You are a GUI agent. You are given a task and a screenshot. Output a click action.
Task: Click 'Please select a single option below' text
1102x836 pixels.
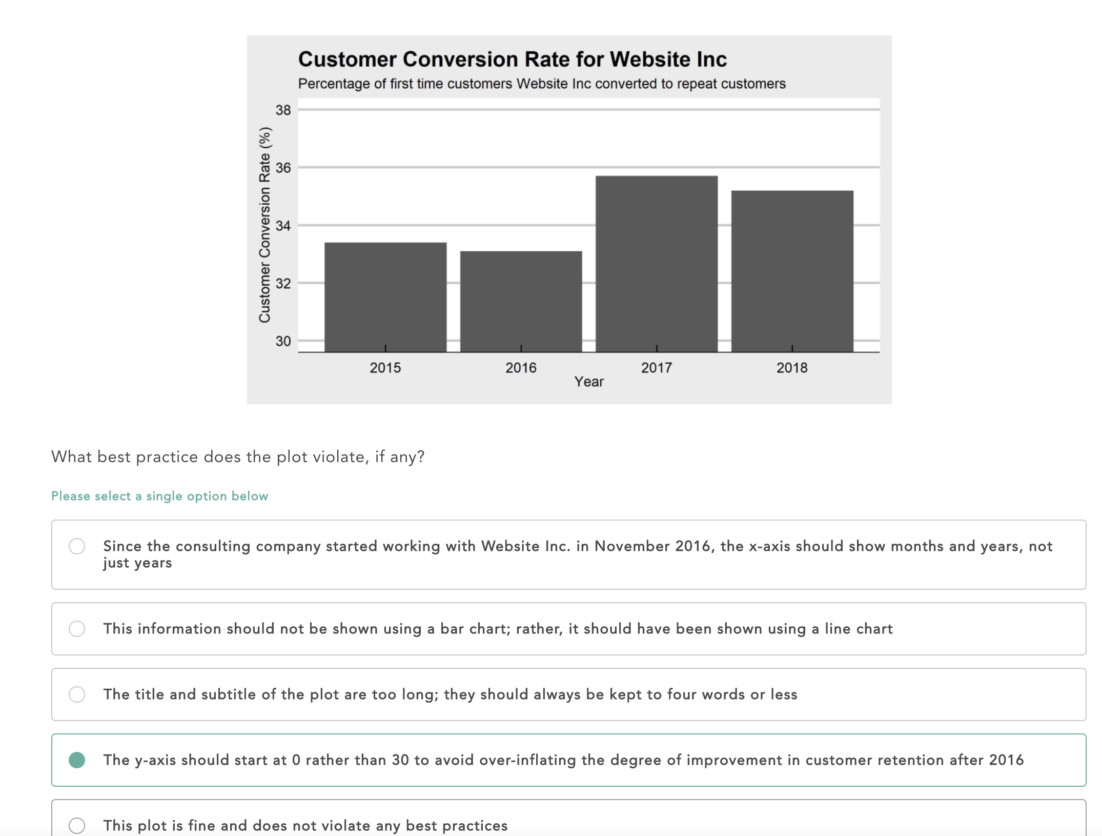(x=159, y=496)
